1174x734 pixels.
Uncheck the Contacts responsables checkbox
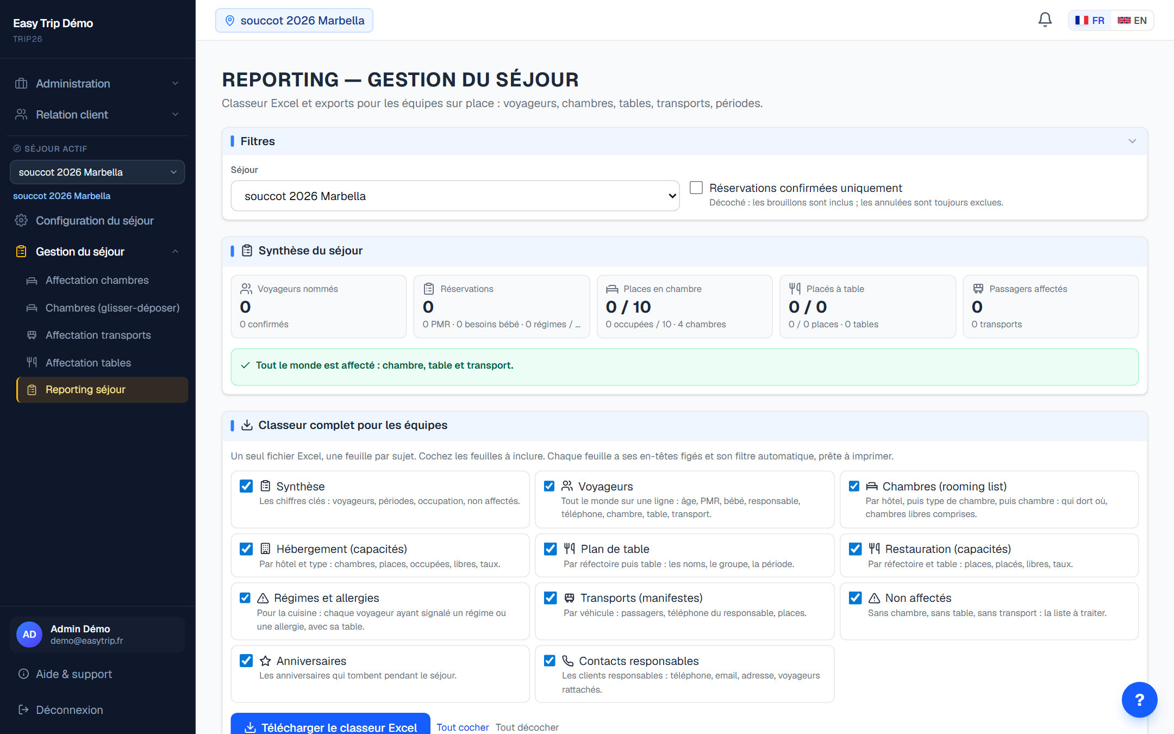549,661
